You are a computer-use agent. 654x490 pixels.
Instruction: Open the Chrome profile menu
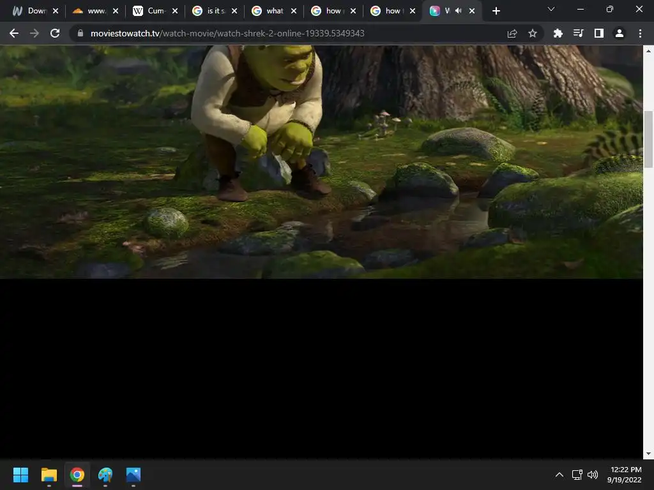click(x=620, y=33)
